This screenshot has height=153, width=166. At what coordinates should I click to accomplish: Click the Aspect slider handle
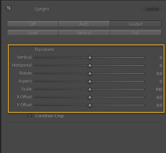(90, 81)
